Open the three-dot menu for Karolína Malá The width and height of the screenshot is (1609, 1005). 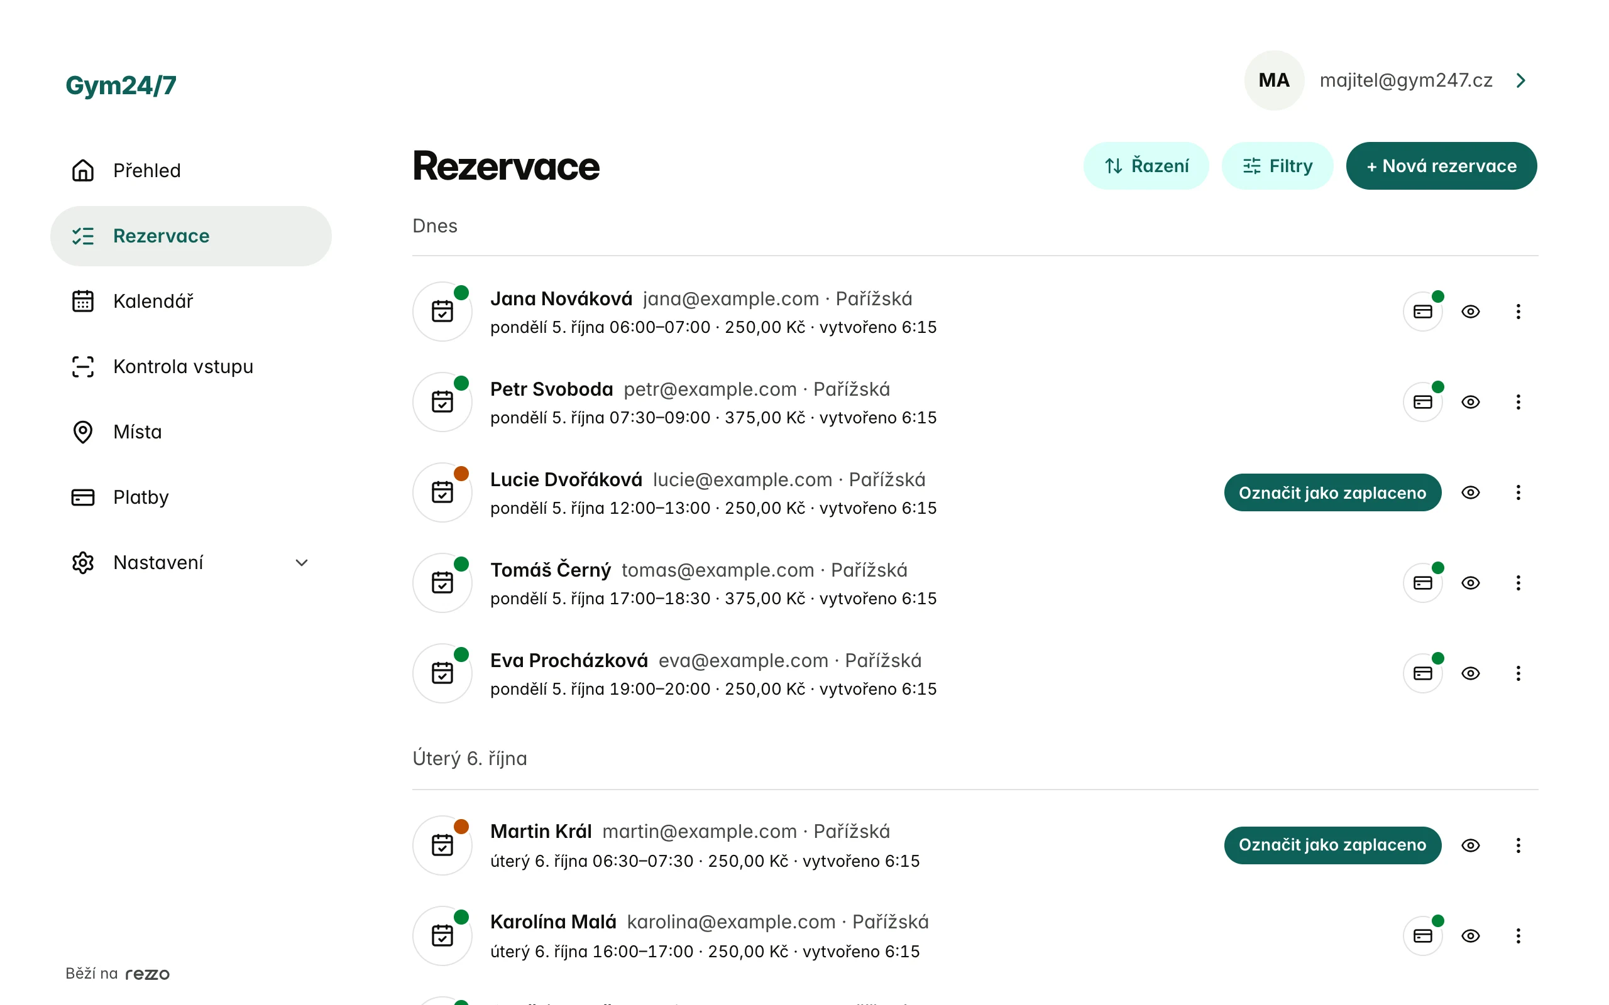click(1518, 935)
